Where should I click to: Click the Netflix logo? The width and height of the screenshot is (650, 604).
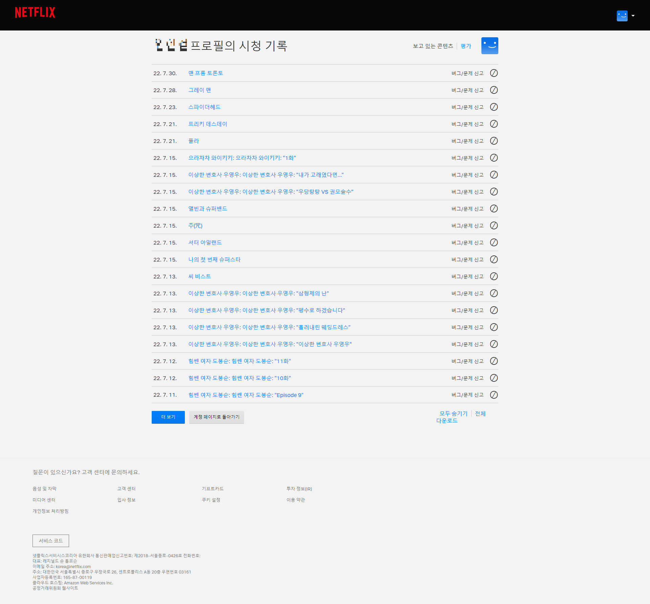(x=35, y=13)
